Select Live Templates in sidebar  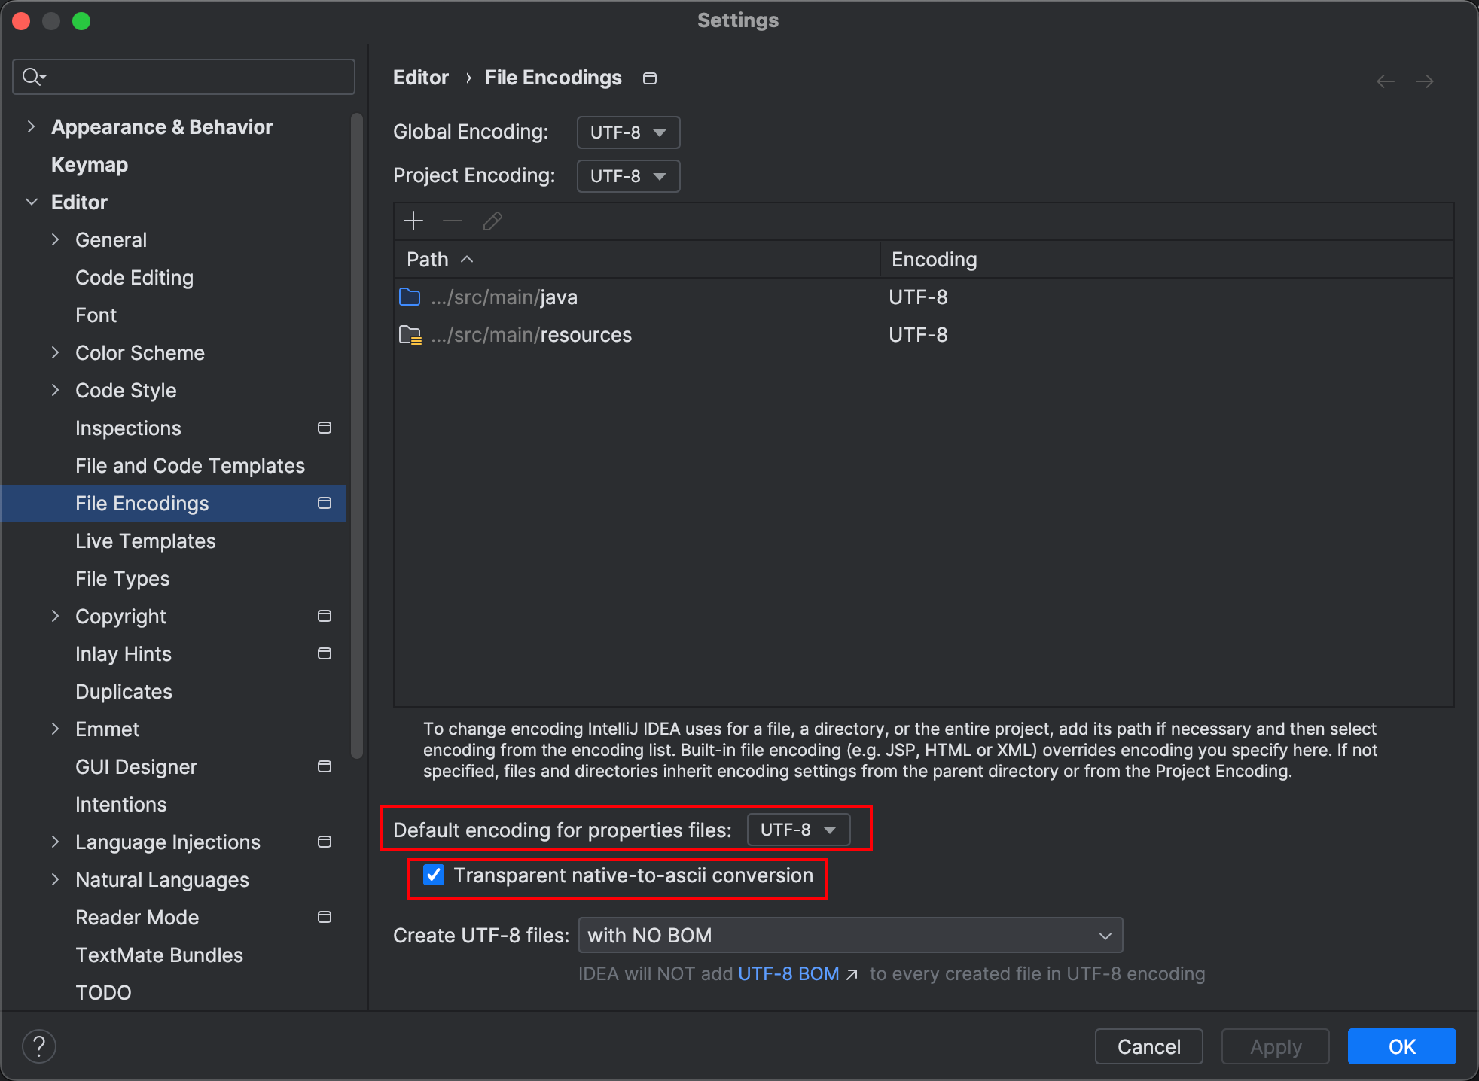click(145, 540)
